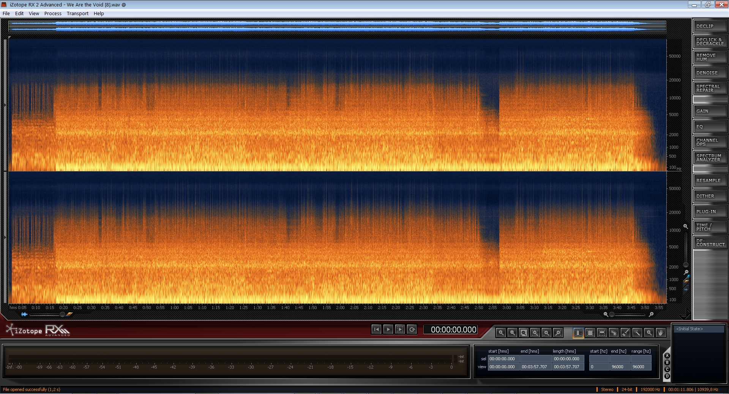
Task: Click the waveform icon beside the opacity slider
Action: pyautogui.click(x=24, y=314)
